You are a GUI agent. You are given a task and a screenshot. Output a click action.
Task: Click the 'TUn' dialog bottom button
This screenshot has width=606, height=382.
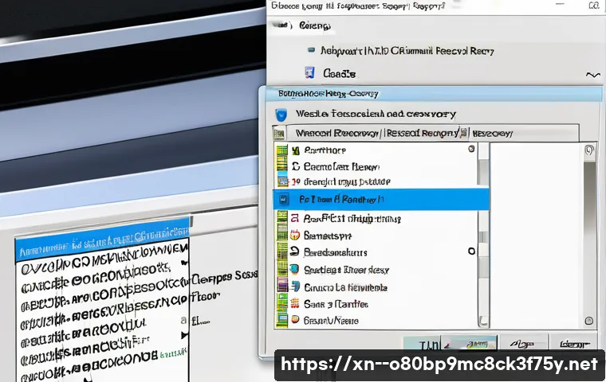423,344
